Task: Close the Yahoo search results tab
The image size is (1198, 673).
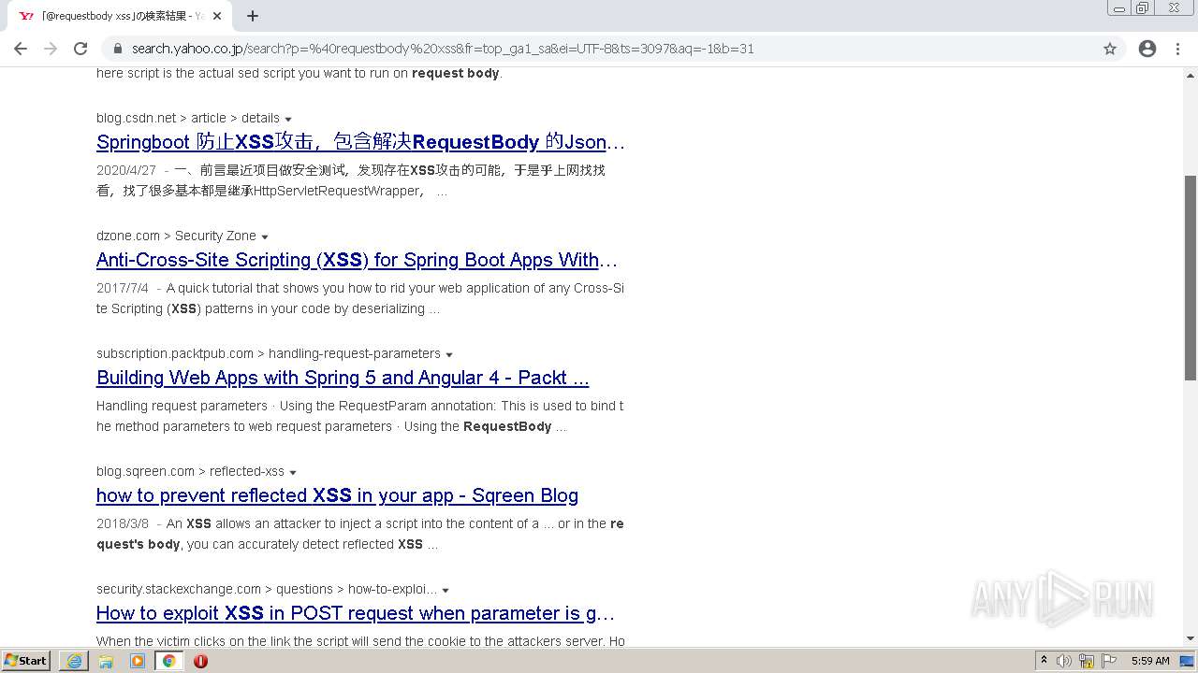Action: point(217,16)
